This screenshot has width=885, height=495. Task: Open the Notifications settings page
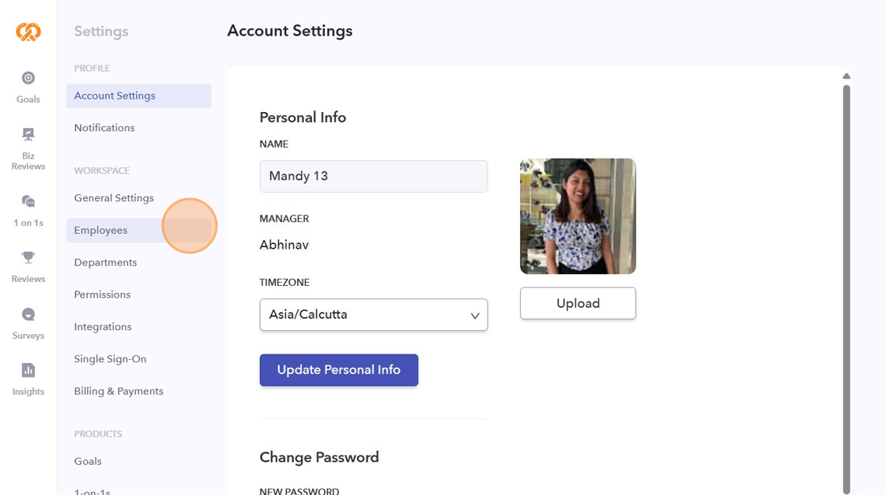(104, 128)
